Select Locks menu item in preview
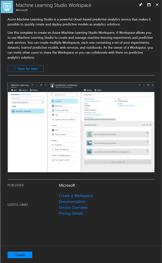The width and height of the screenshot is (162, 263). [64, 130]
